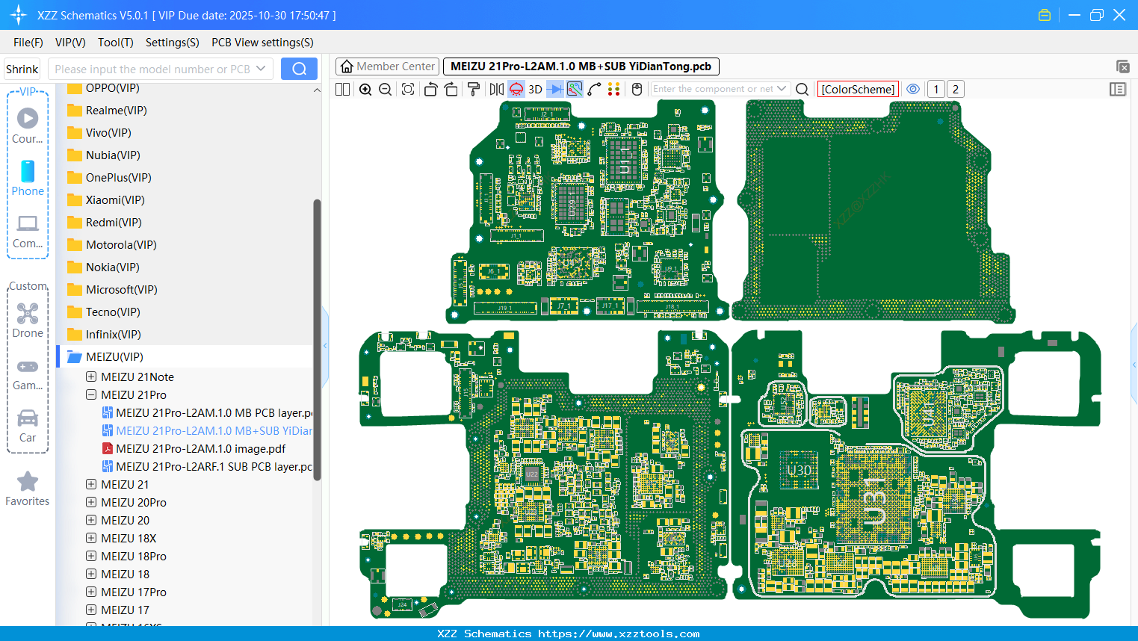Open the Motorola(VIP) folder
1138x641 pixels.
(x=111, y=245)
